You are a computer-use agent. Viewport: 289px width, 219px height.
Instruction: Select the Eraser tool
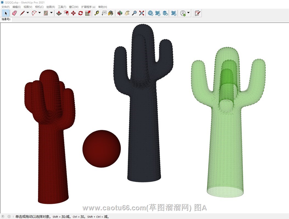coord(15,13)
